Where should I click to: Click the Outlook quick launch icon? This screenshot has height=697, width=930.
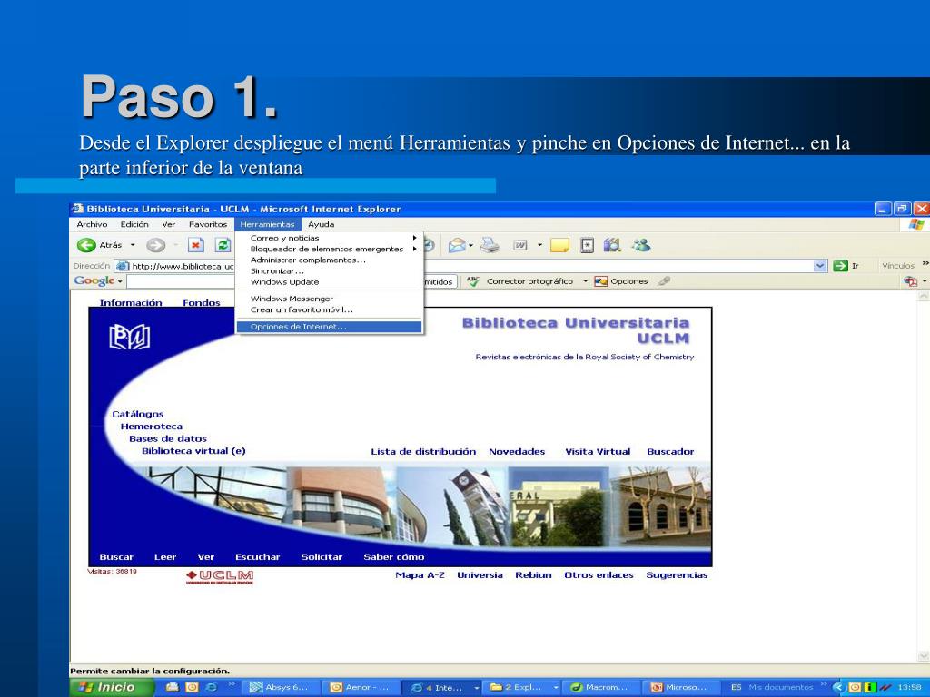[192, 688]
